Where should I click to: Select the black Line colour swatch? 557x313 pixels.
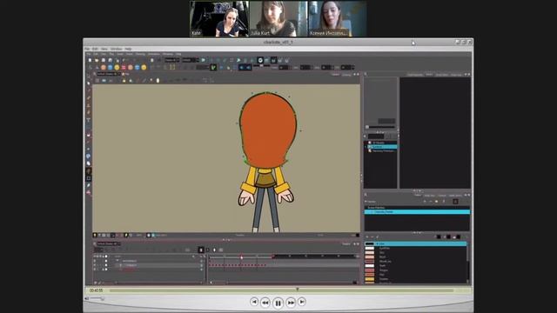pyautogui.click(x=370, y=243)
